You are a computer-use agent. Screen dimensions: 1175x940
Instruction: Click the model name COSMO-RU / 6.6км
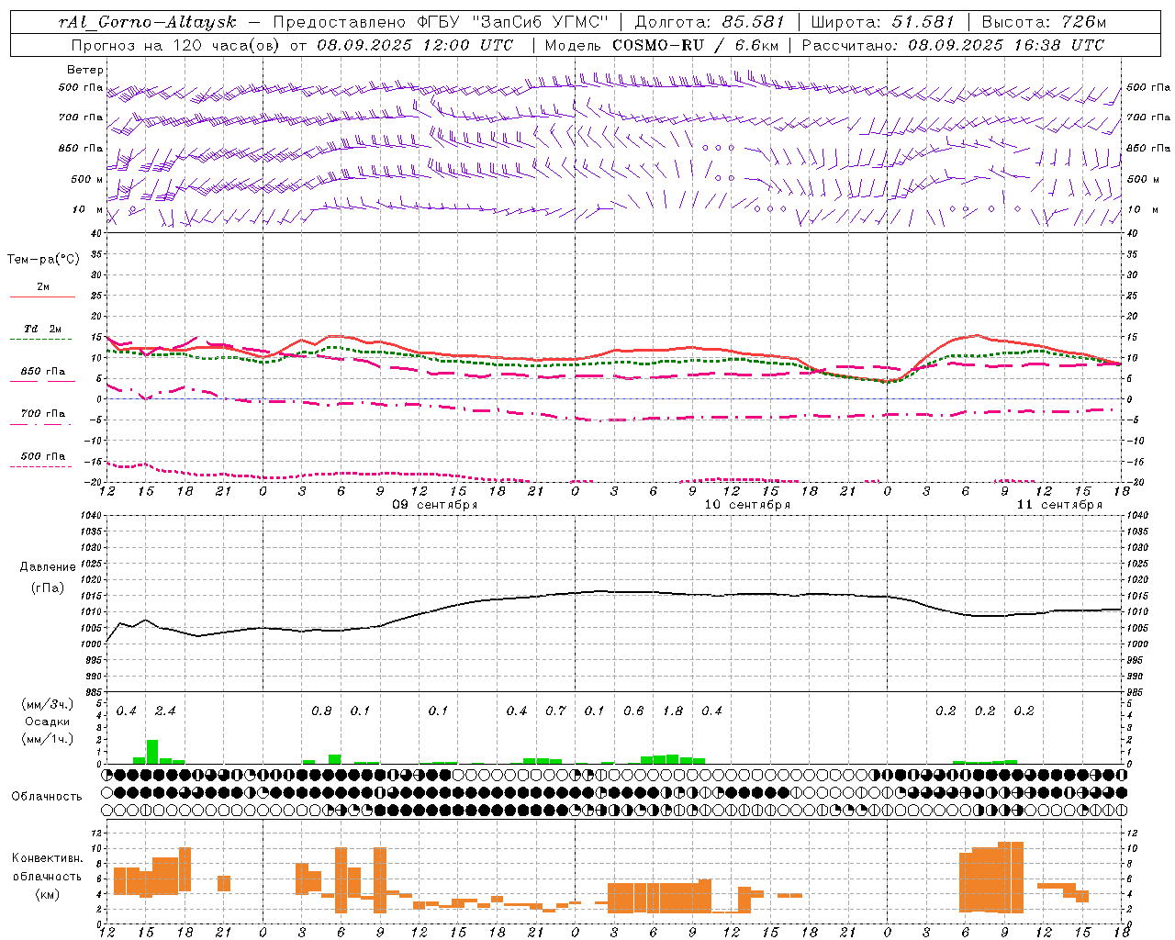point(696,45)
